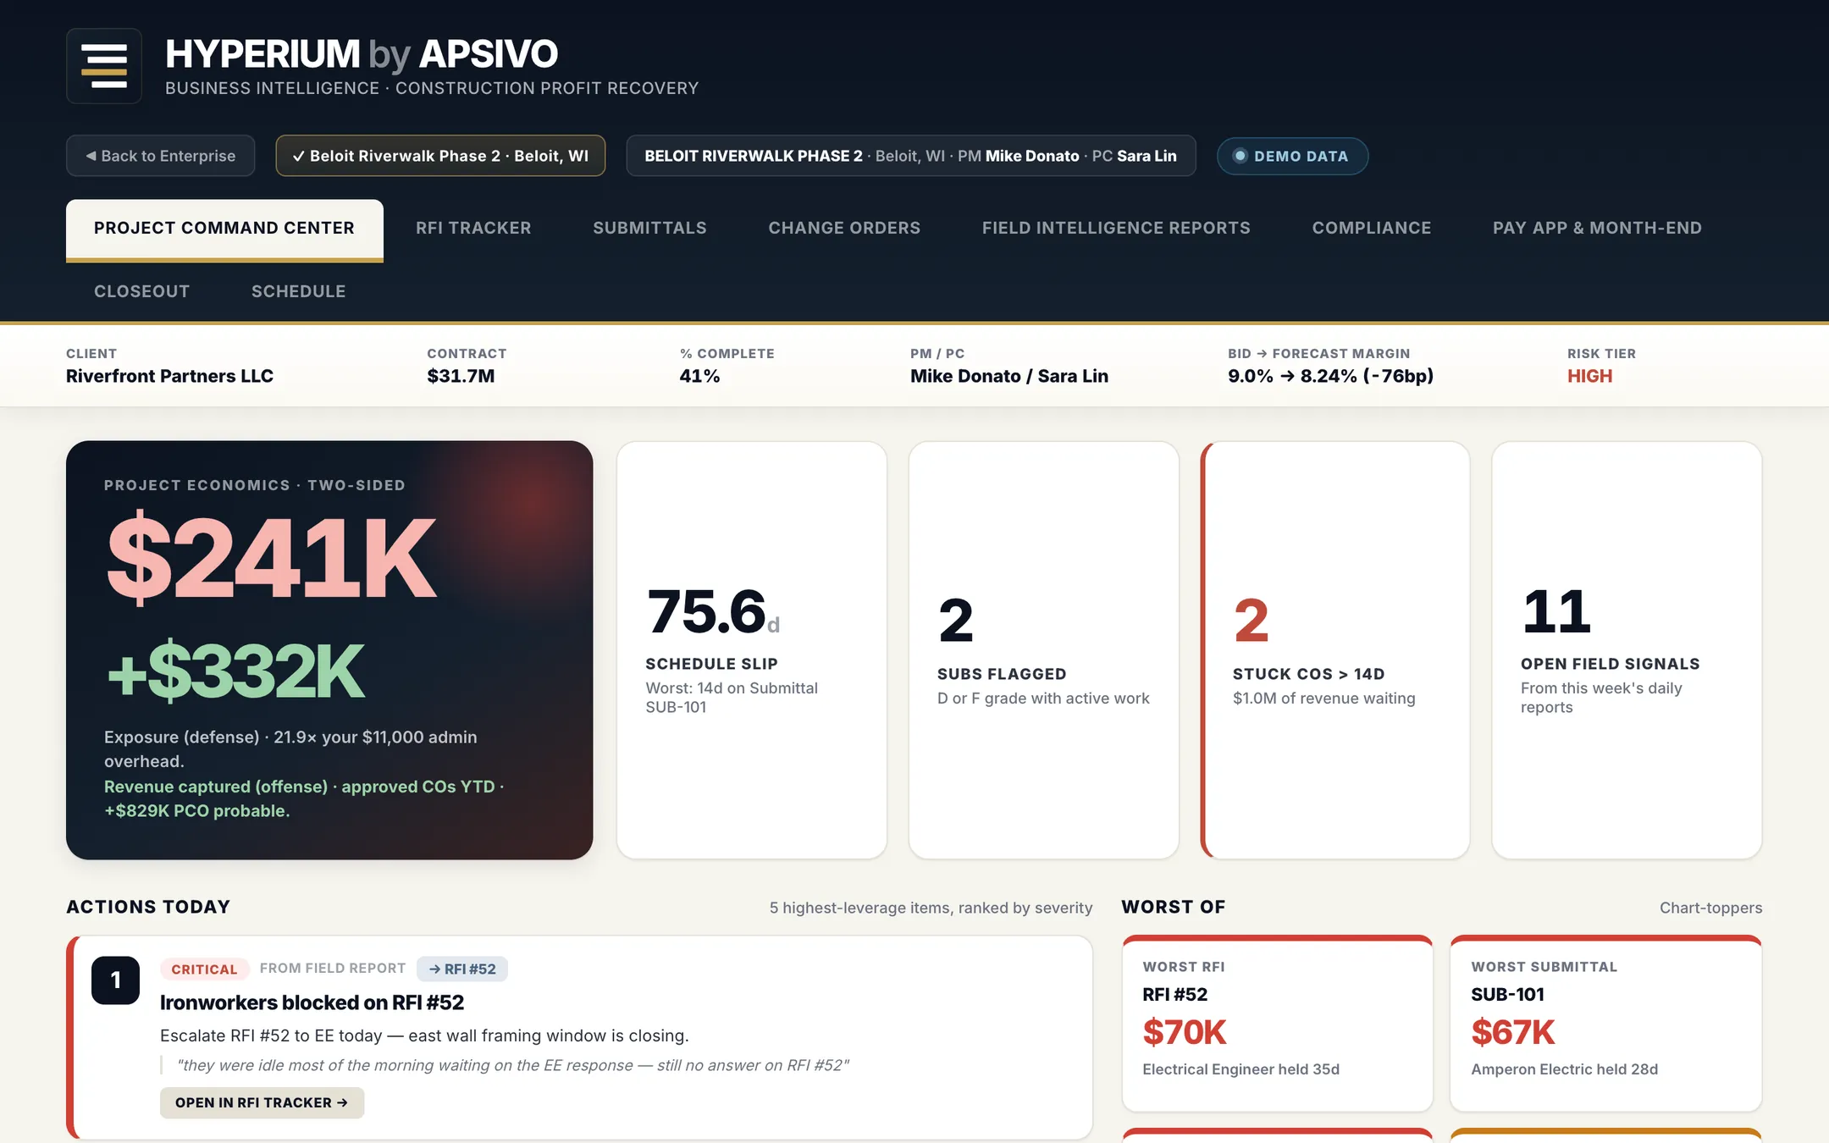Viewport: 1829px width, 1143px height.
Task: Click the number 1 action rank badge
Action: (115, 980)
